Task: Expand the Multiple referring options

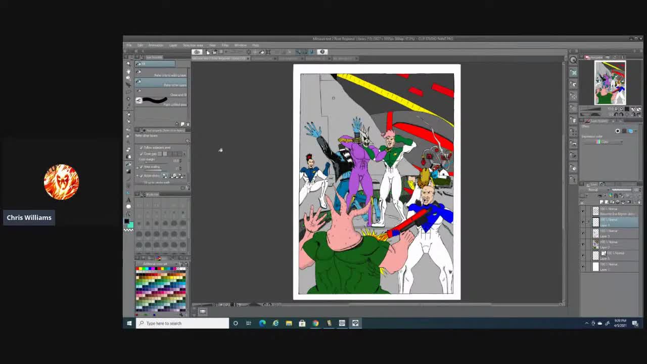Action: pos(137,175)
